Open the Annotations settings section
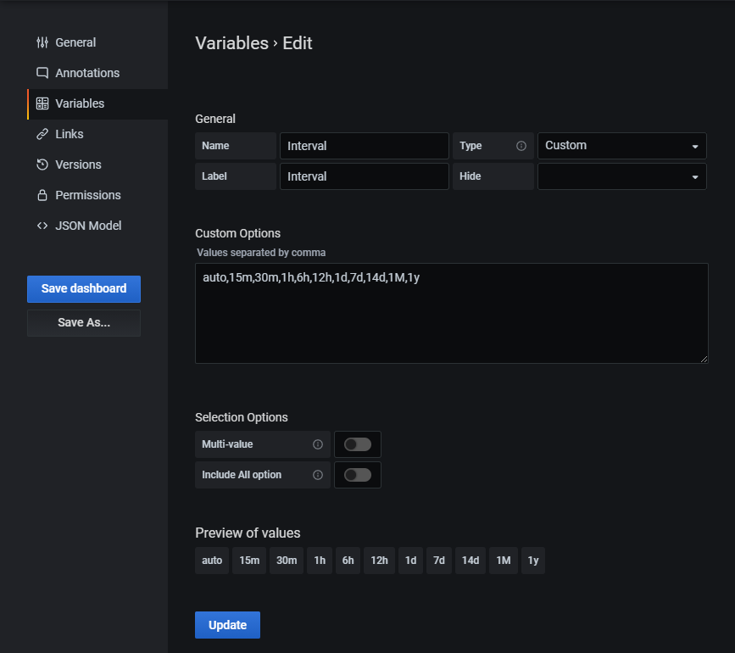Viewport: 735px width, 653px height. (87, 73)
